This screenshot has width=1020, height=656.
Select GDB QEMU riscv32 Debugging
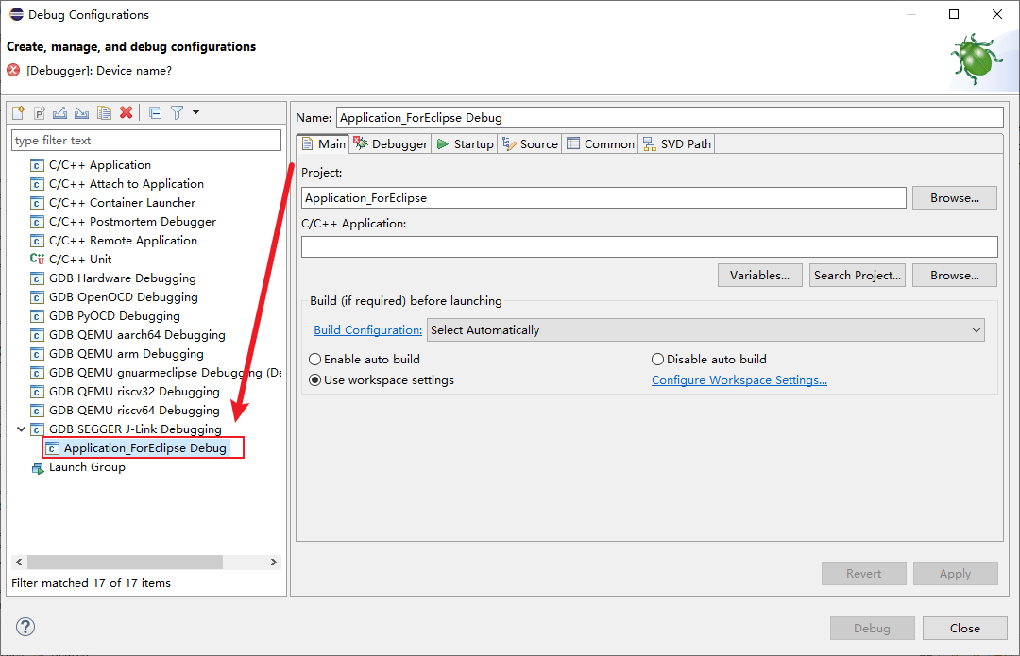tap(134, 392)
